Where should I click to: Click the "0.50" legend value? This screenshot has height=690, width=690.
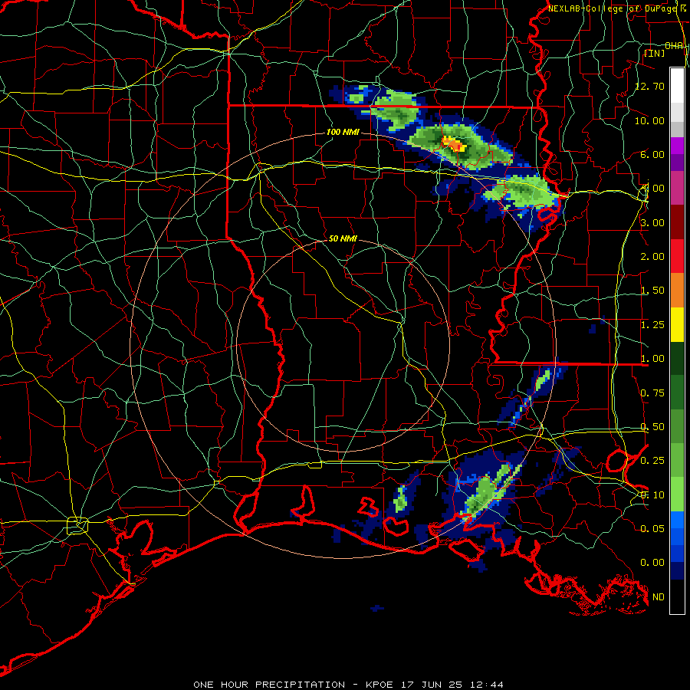(x=652, y=427)
